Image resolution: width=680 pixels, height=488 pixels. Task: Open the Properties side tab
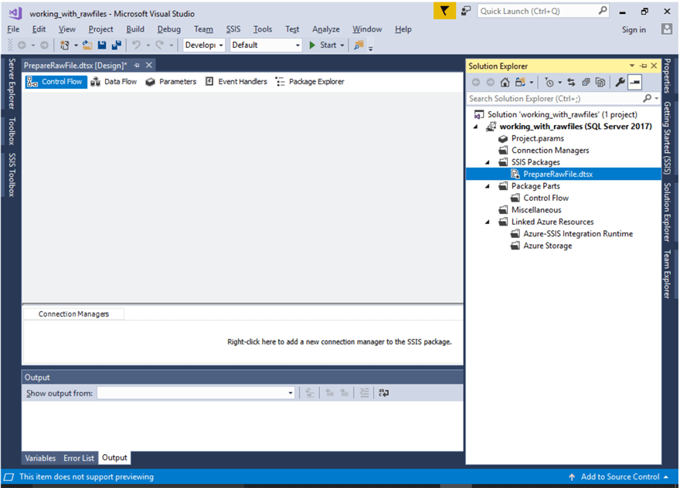click(x=668, y=76)
